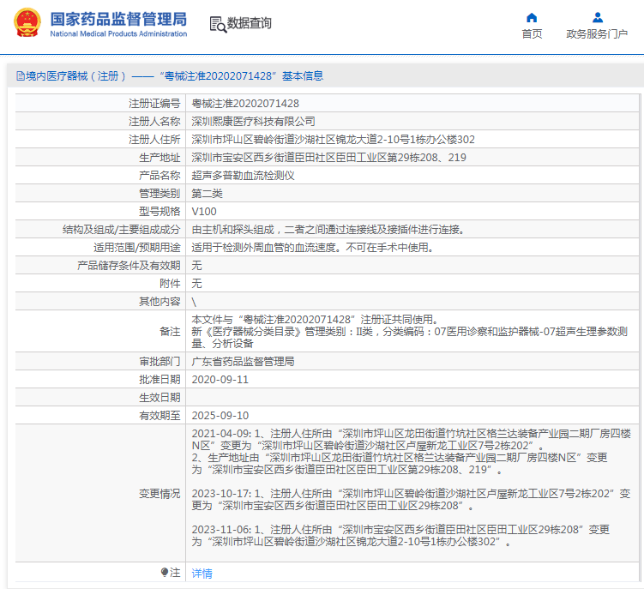Click the 注册人名称 field label
This screenshot has width=644, height=589.
[x=154, y=122]
